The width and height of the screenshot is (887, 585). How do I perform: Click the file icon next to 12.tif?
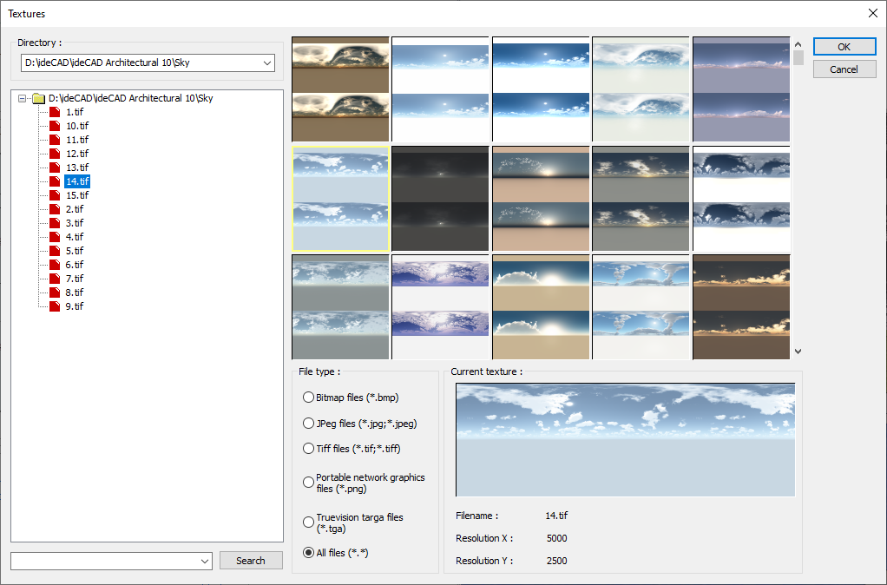click(56, 154)
